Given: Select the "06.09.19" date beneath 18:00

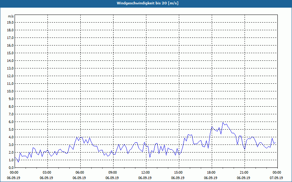Looking at the screenshot, I should [211, 178].
